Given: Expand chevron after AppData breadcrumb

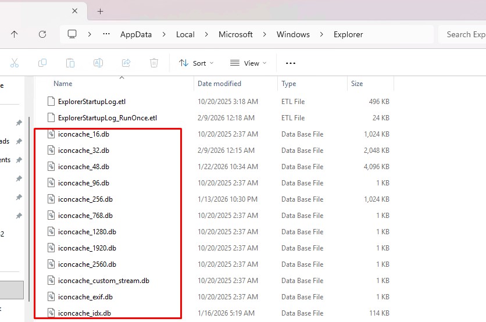Looking at the screenshot, I should point(164,34).
